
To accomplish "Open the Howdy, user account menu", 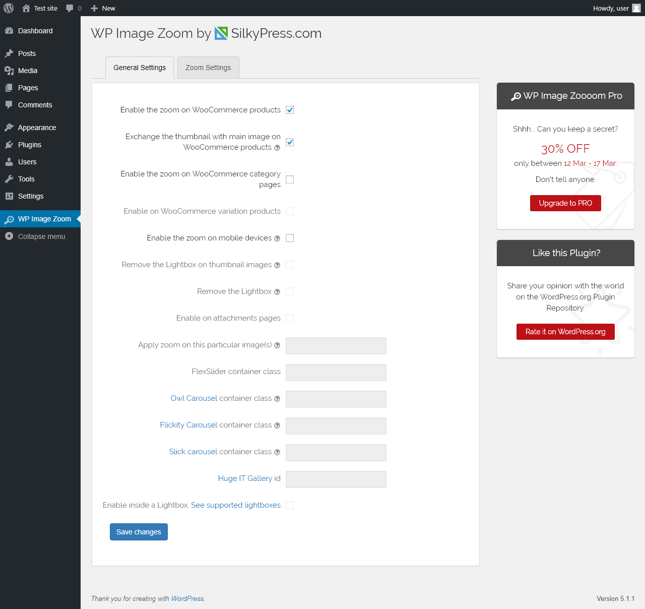I will [x=617, y=8].
